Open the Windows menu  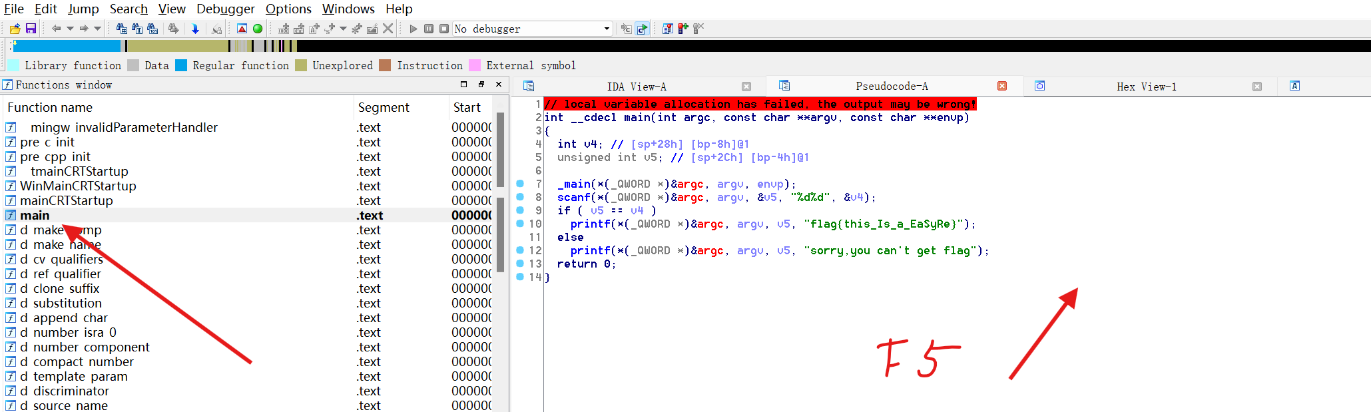[348, 9]
